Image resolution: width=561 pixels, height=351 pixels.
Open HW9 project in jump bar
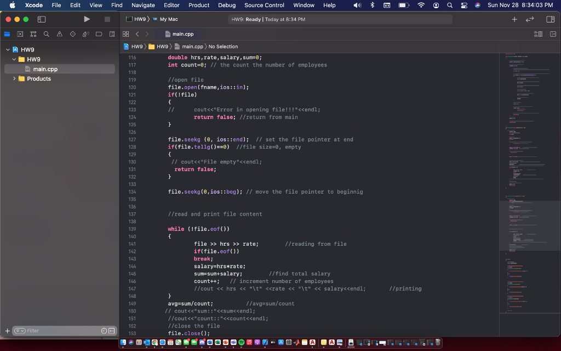pos(133,47)
